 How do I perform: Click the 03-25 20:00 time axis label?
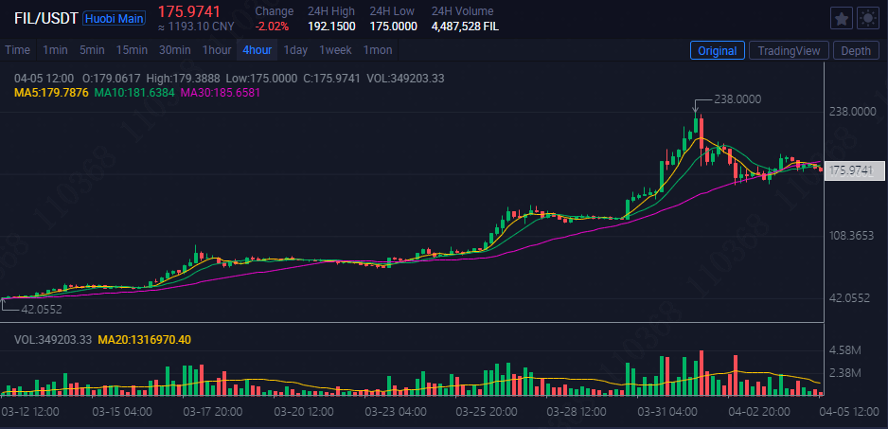[486, 410]
